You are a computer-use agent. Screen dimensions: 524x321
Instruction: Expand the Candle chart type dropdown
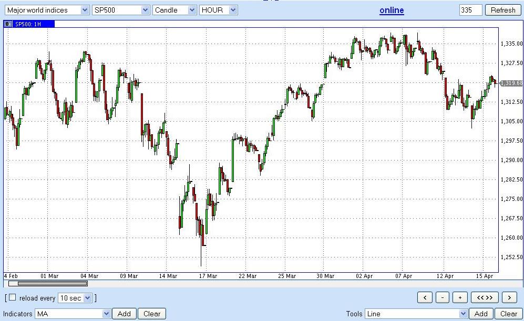point(174,10)
